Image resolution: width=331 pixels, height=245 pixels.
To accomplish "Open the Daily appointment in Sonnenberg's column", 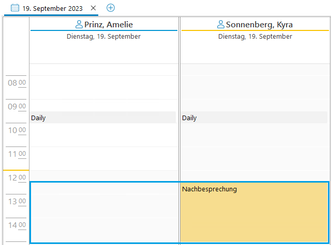I will 254,118.
